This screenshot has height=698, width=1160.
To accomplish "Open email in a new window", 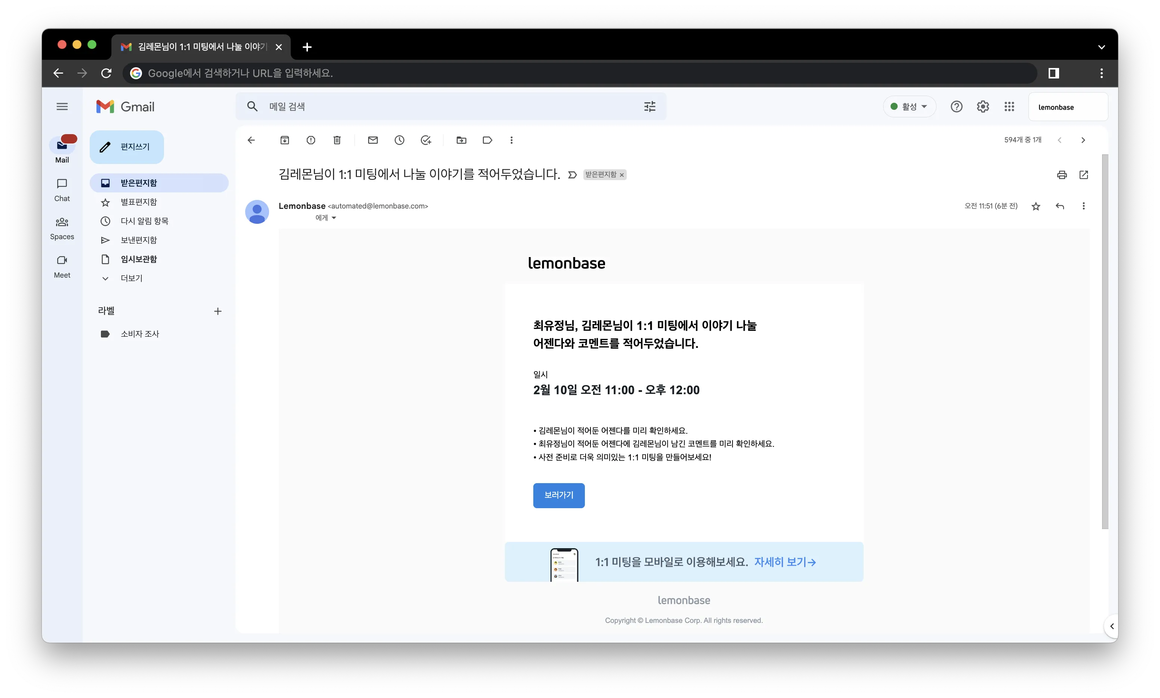I will click(x=1084, y=175).
